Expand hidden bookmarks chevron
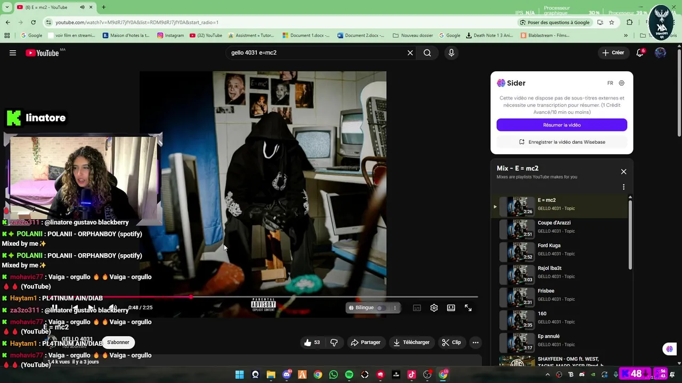682x383 pixels. [626, 36]
